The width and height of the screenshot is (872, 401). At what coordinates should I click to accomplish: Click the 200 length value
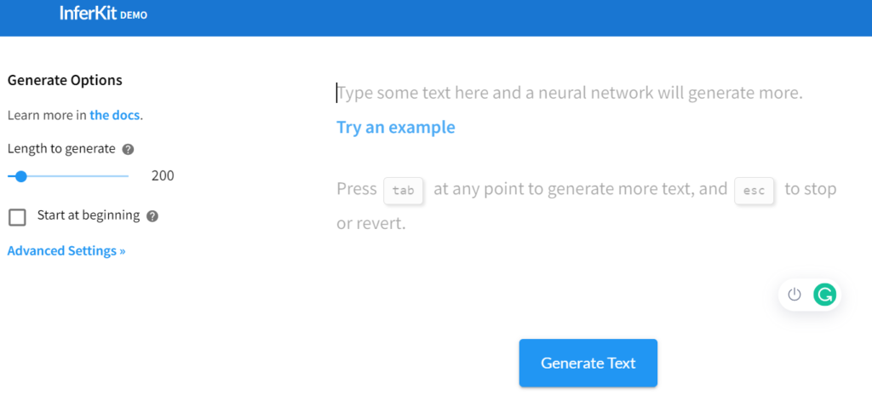click(163, 176)
